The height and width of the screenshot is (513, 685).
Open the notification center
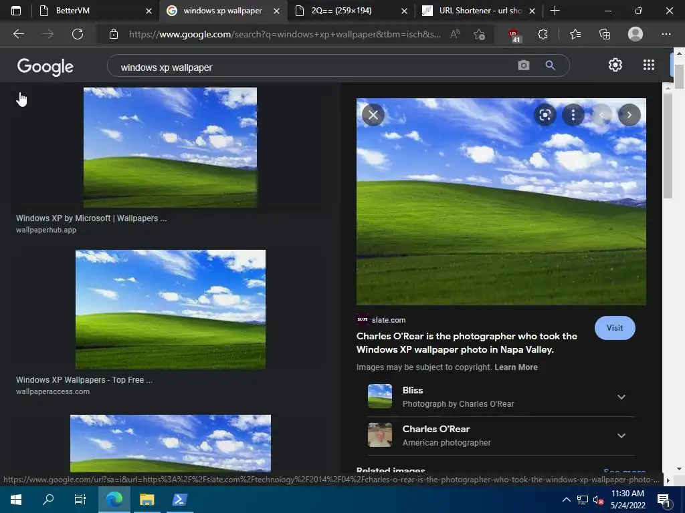pos(664,500)
